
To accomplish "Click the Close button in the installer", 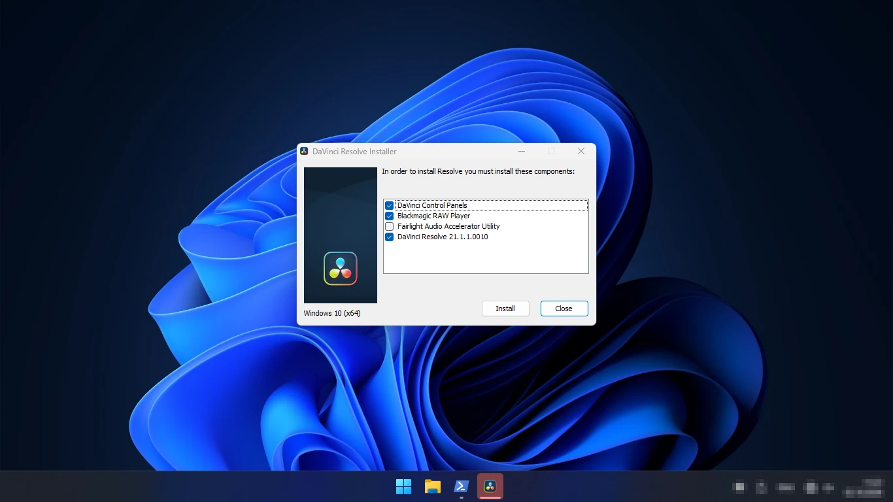I will pyautogui.click(x=564, y=309).
